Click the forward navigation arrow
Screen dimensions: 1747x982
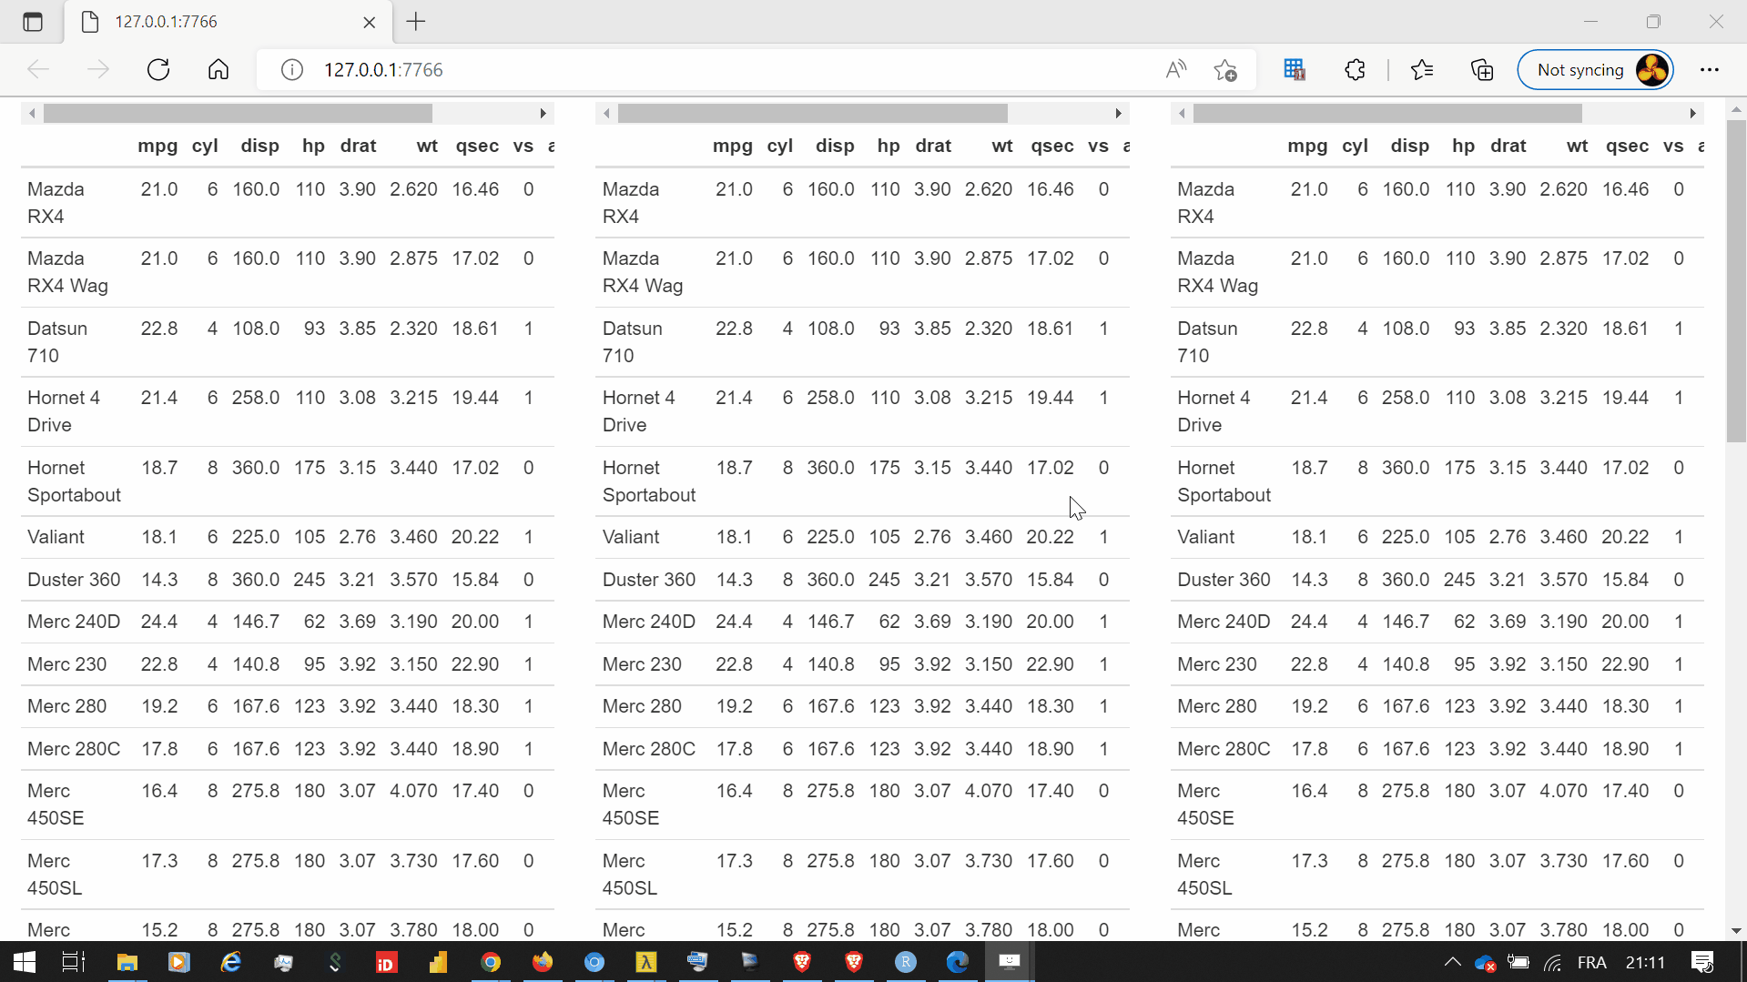[x=98, y=70]
